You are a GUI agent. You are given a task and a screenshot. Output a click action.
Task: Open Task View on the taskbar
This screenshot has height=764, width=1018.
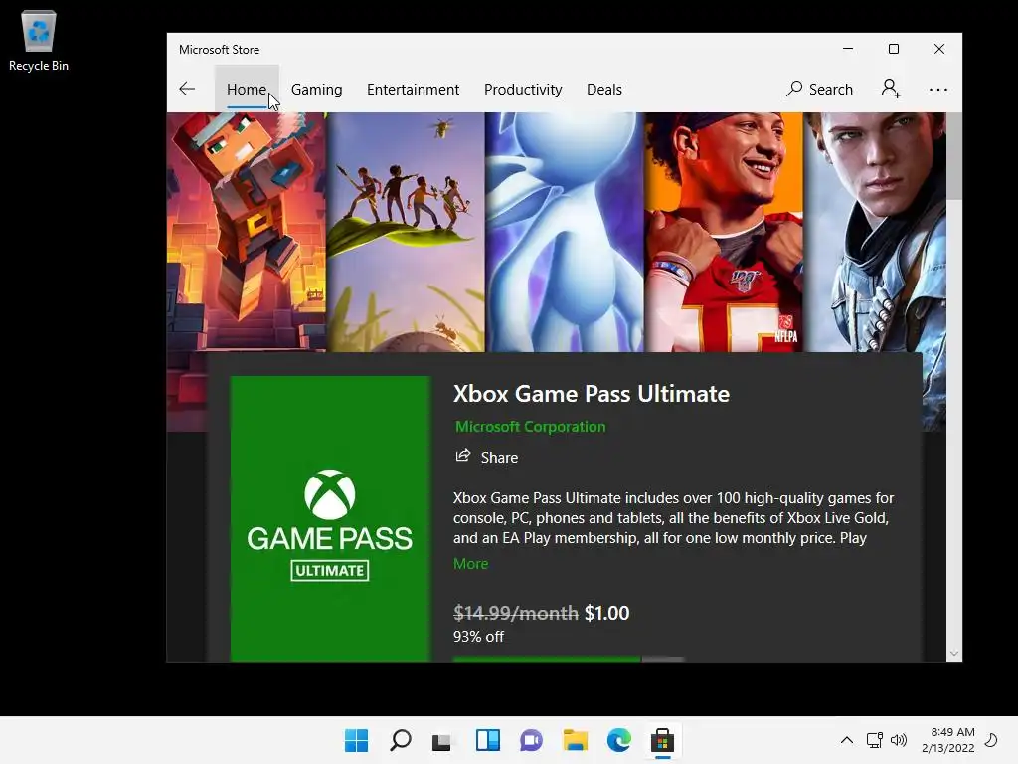(442, 740)
